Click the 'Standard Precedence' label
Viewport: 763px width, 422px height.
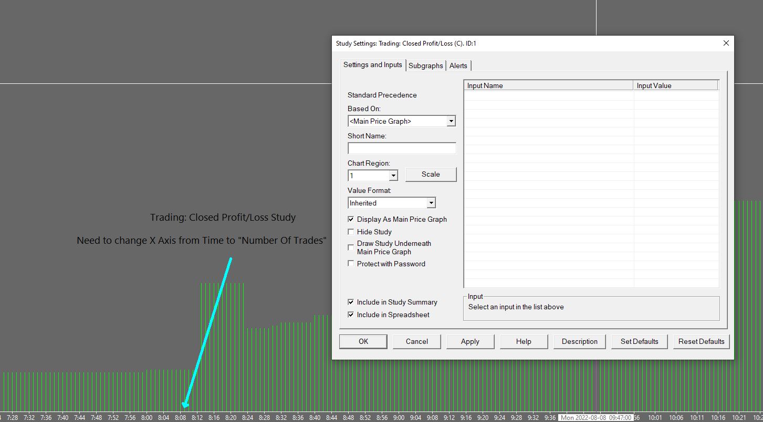382,95
